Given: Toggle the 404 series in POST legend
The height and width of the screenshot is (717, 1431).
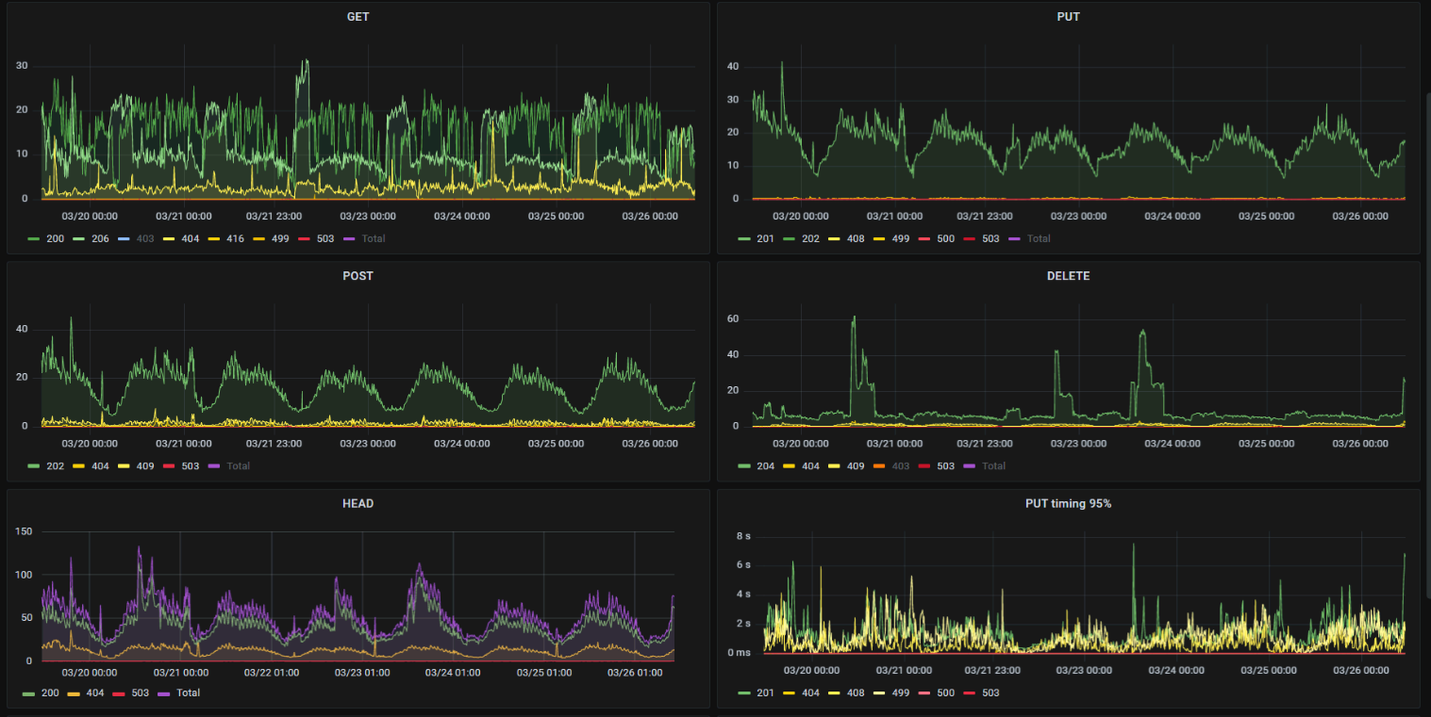Looking at the screenshot, I should tap(99, 465).
